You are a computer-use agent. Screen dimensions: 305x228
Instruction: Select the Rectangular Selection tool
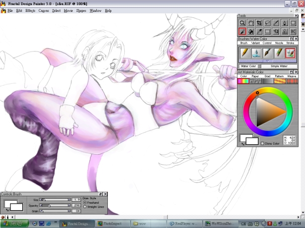pyautogui.click(x=268, y=31)
